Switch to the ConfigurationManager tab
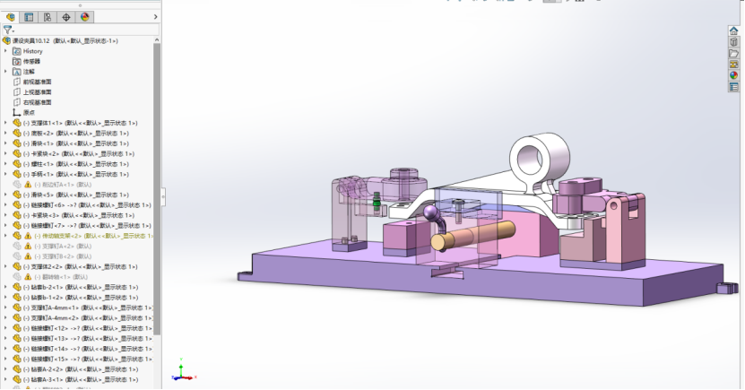 click(x=48, y=17)
